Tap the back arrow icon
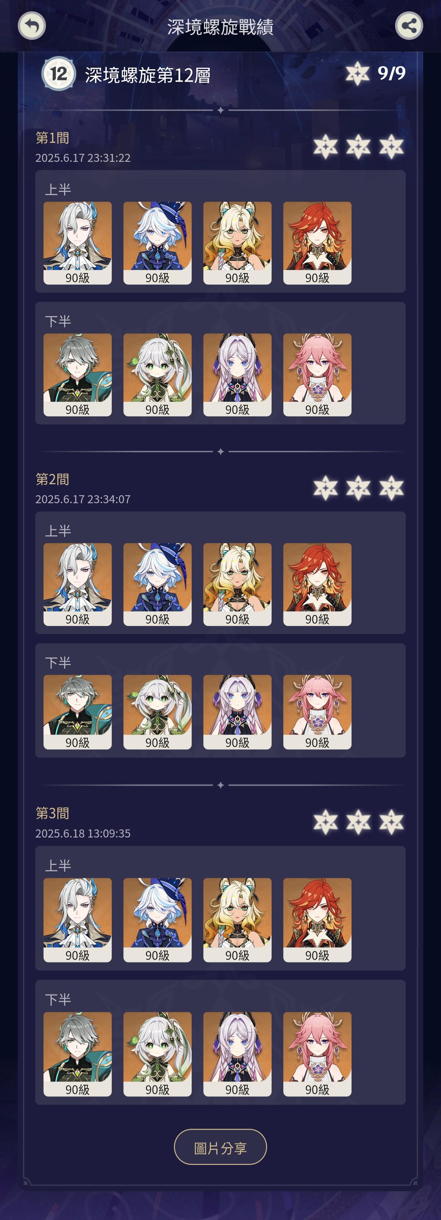 click(32, 25)
